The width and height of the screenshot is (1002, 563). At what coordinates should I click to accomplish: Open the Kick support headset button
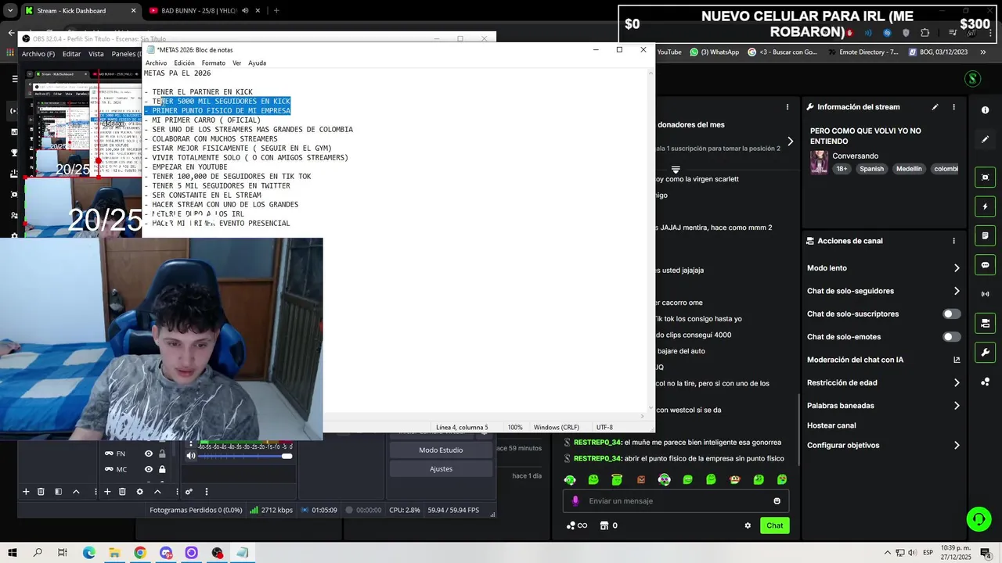[x=978, y=518]
